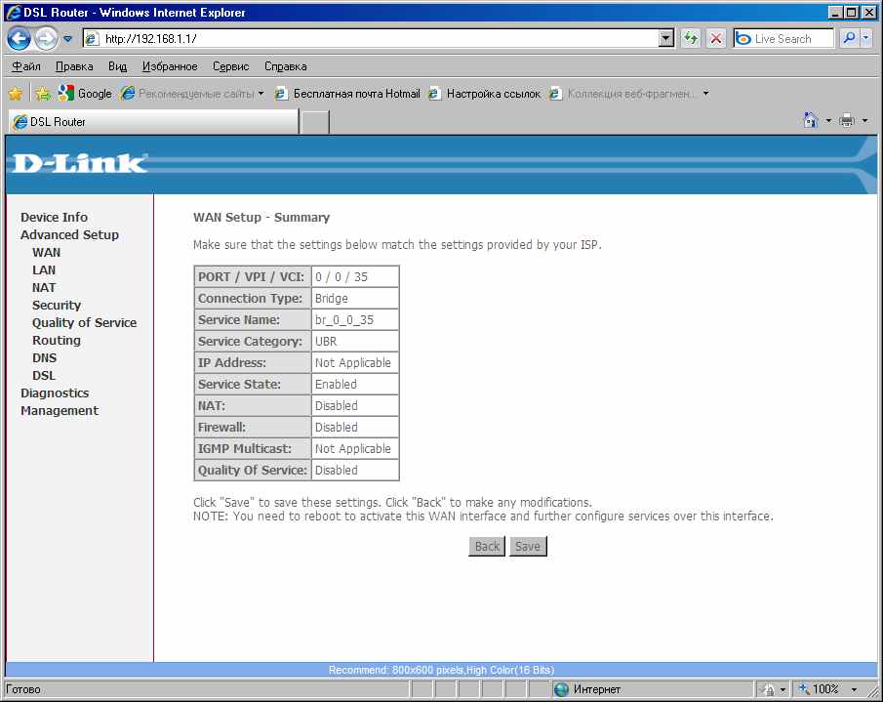
Task: Open the Правка menu
Action: point(74,66)
